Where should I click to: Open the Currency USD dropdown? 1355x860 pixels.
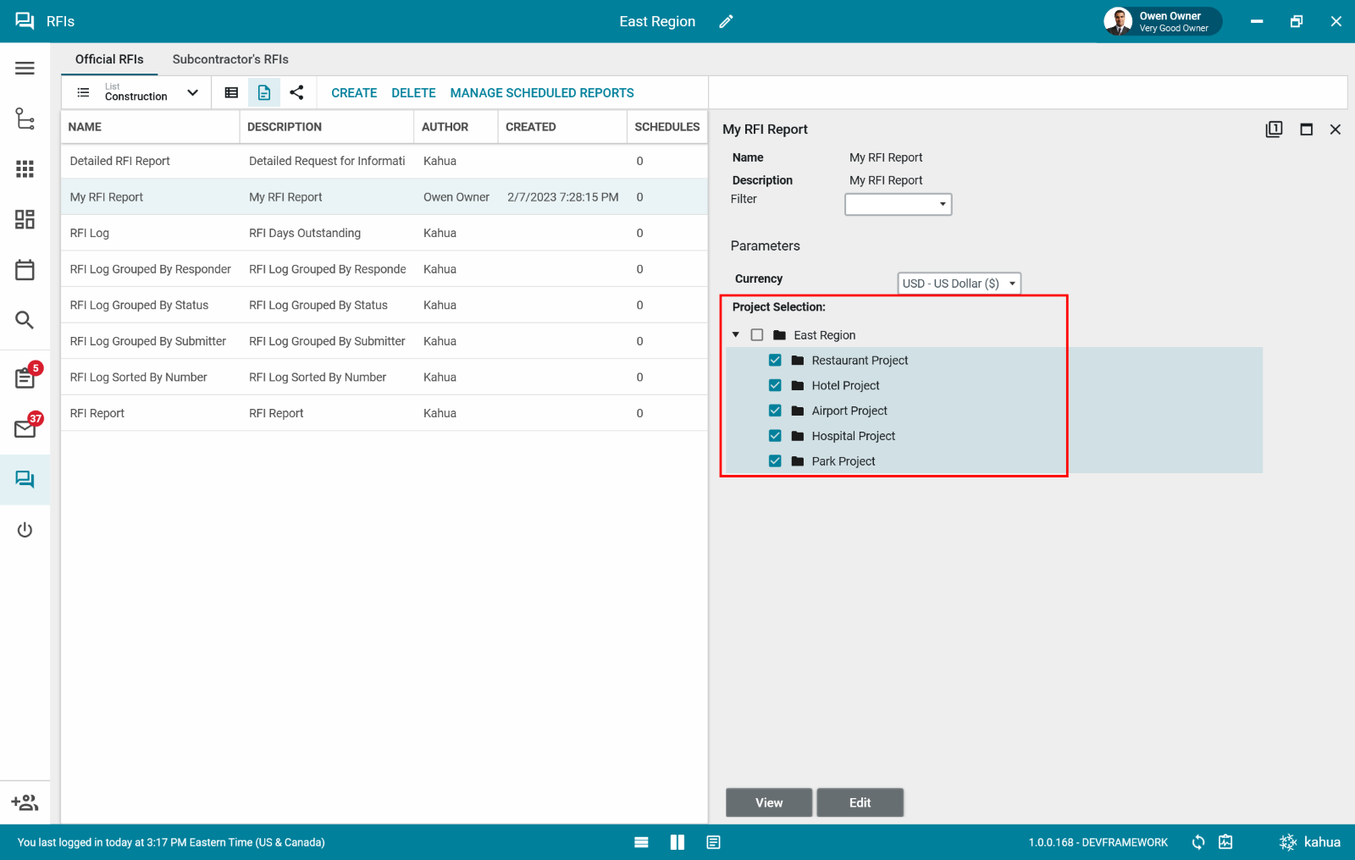[x=959, y=284]
